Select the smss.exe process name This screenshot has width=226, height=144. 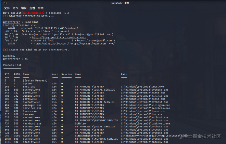(29, 87)
